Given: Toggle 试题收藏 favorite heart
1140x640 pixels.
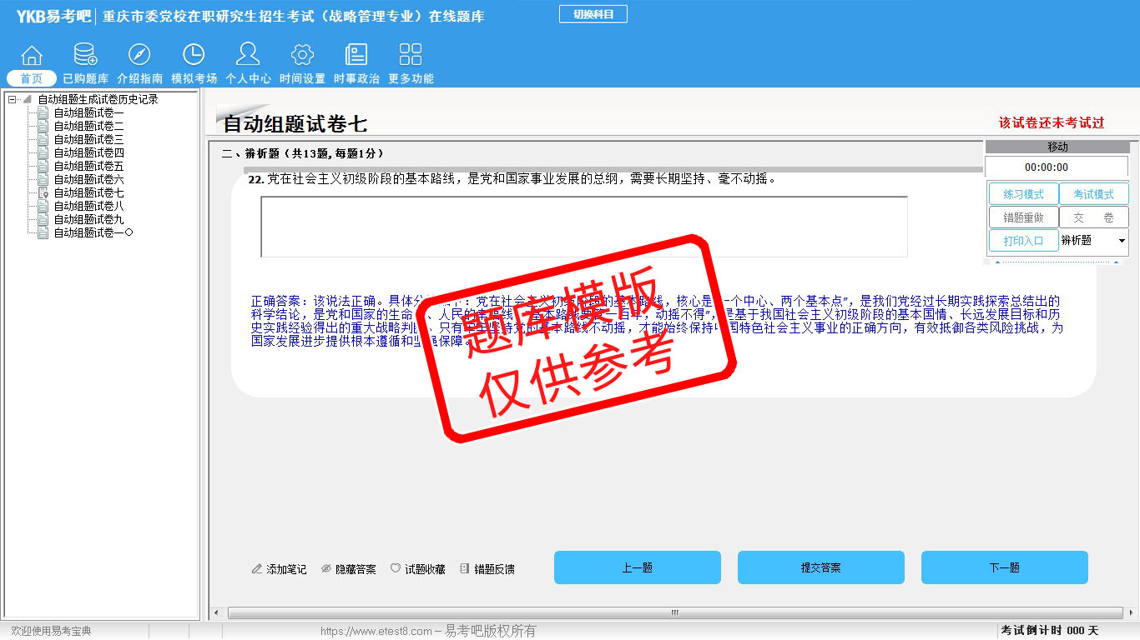Looking at the screenshot, I should click(x=418, y=569).
